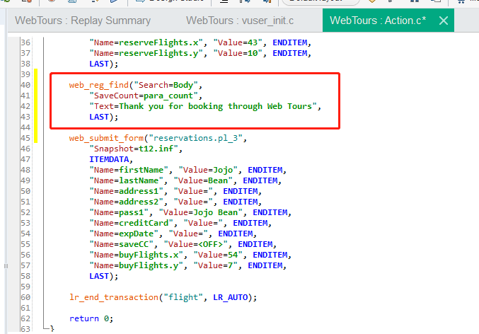
Task: Click the return 0; statement
Action: point(91,318)
